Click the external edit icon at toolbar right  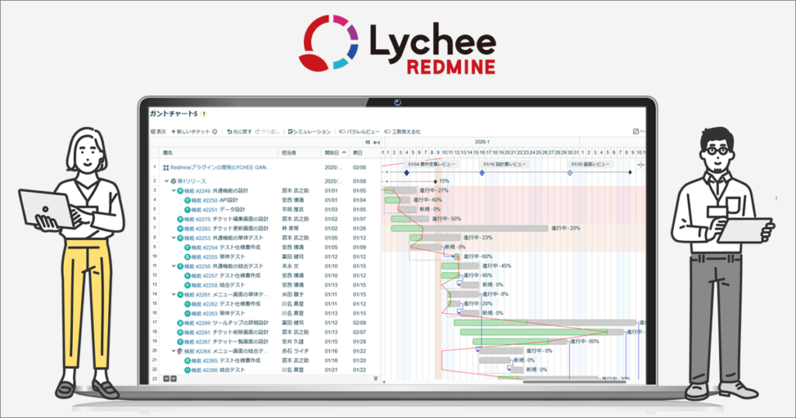[636, 131]
